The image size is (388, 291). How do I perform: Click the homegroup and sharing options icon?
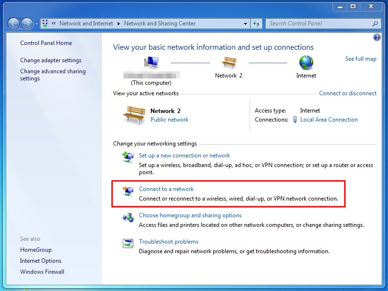(128, 218)
